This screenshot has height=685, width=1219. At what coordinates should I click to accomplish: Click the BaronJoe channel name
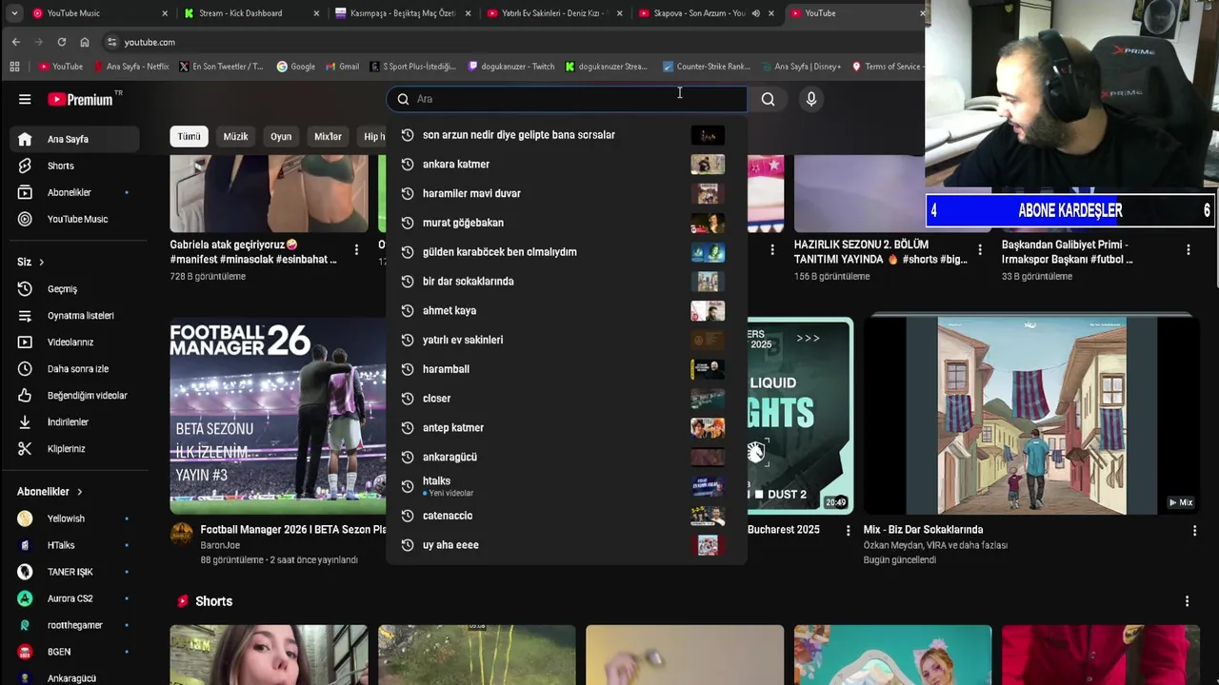pyautogui.click(x=220, y=545)
